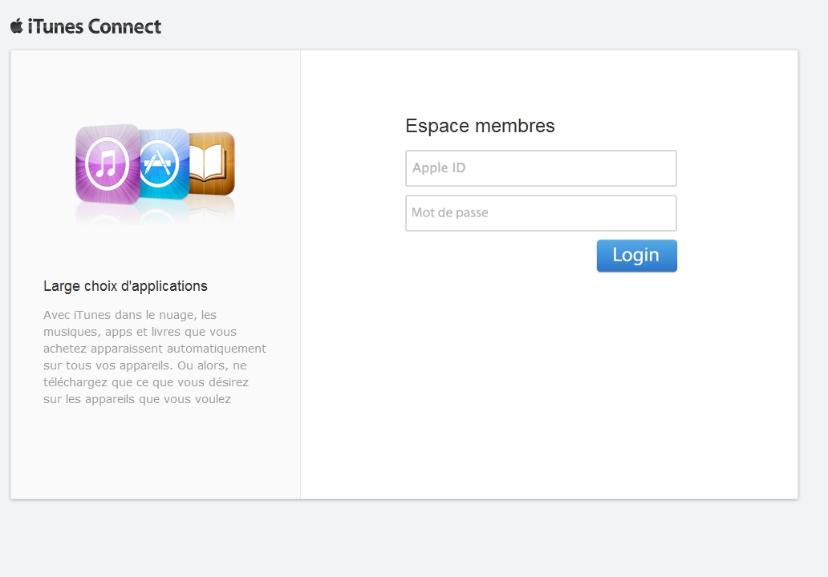Screen dimensions: 828x577
Task: Click the blue Login button
Action: (636, 256)
